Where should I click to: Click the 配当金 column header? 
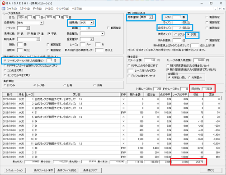pos(151,95)
